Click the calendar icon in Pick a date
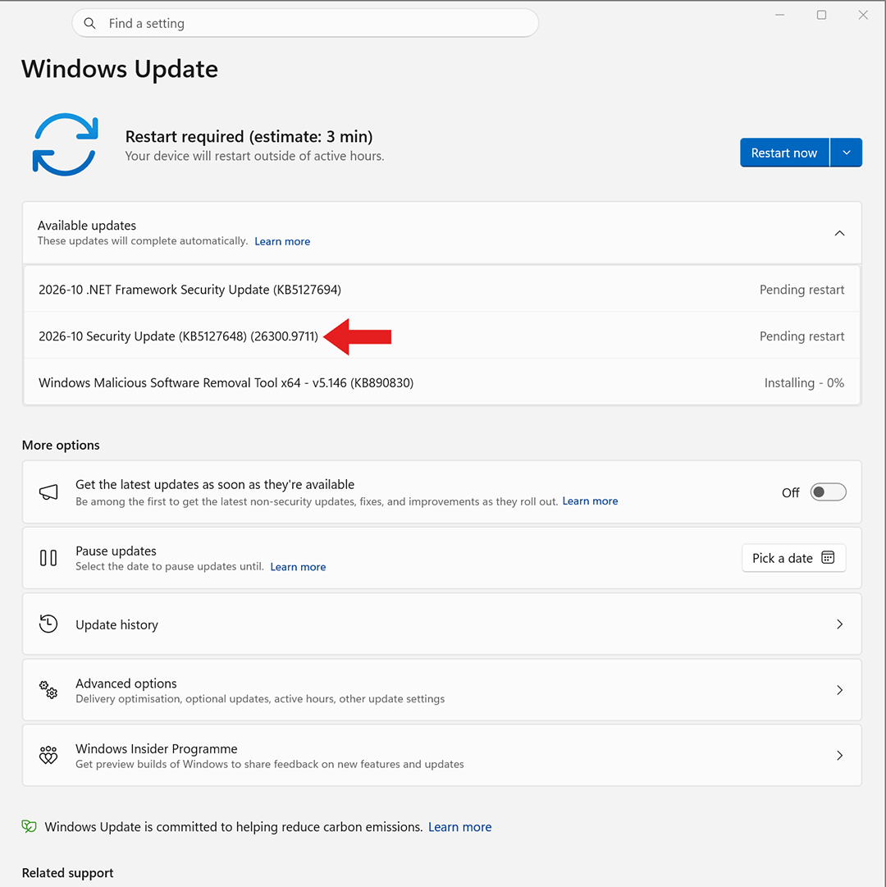The width and height of the screenshot is (886, 887). 828,558
